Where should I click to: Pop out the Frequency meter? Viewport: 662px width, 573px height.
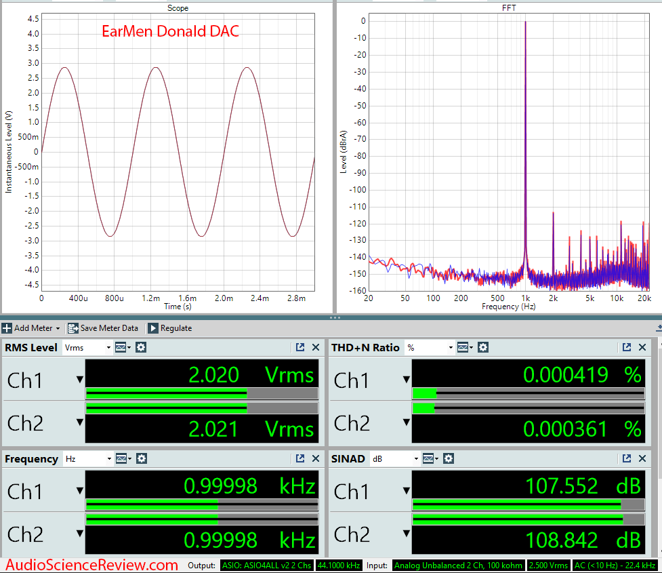[300, 458]
